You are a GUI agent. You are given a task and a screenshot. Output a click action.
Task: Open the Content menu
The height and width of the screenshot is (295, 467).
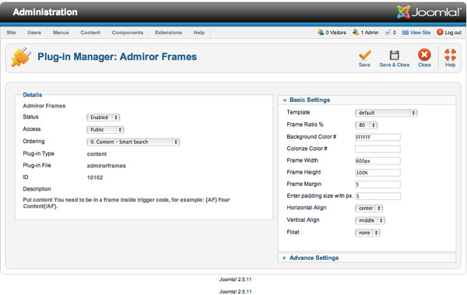[x=90, y=33]
